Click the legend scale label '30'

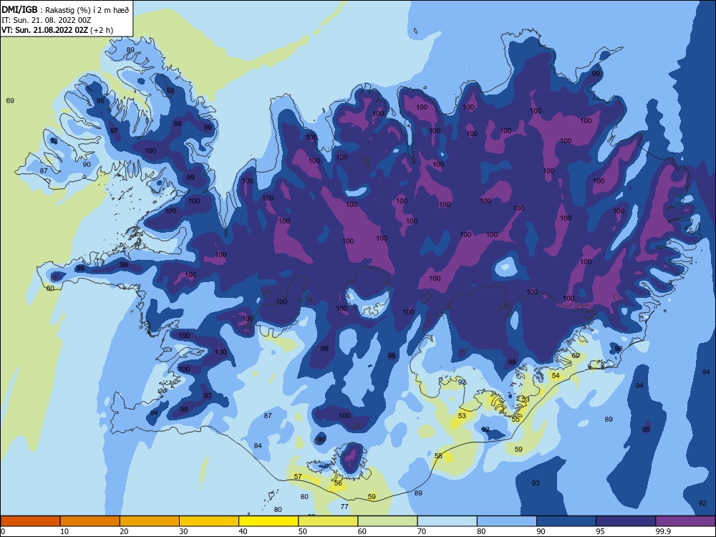pos(183,531)
